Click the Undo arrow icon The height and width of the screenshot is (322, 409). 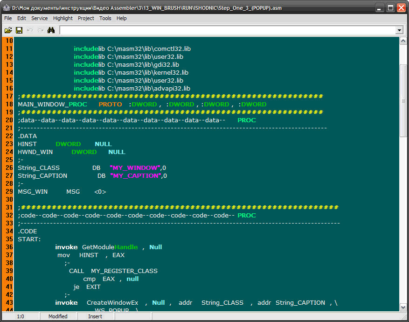[x=30, y=30]
